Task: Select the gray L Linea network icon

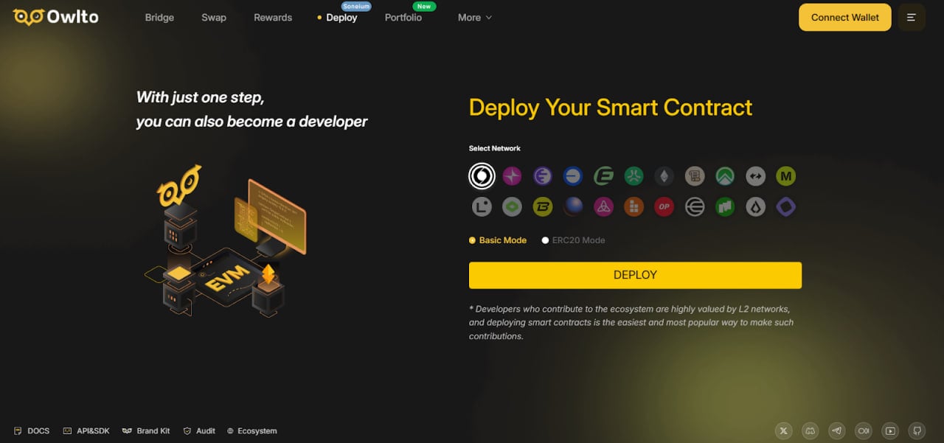Action: 482,207
